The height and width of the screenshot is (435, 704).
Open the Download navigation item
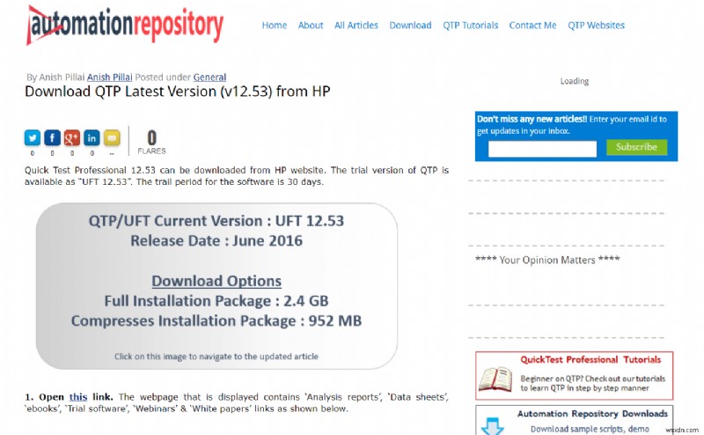pos(410,26)
